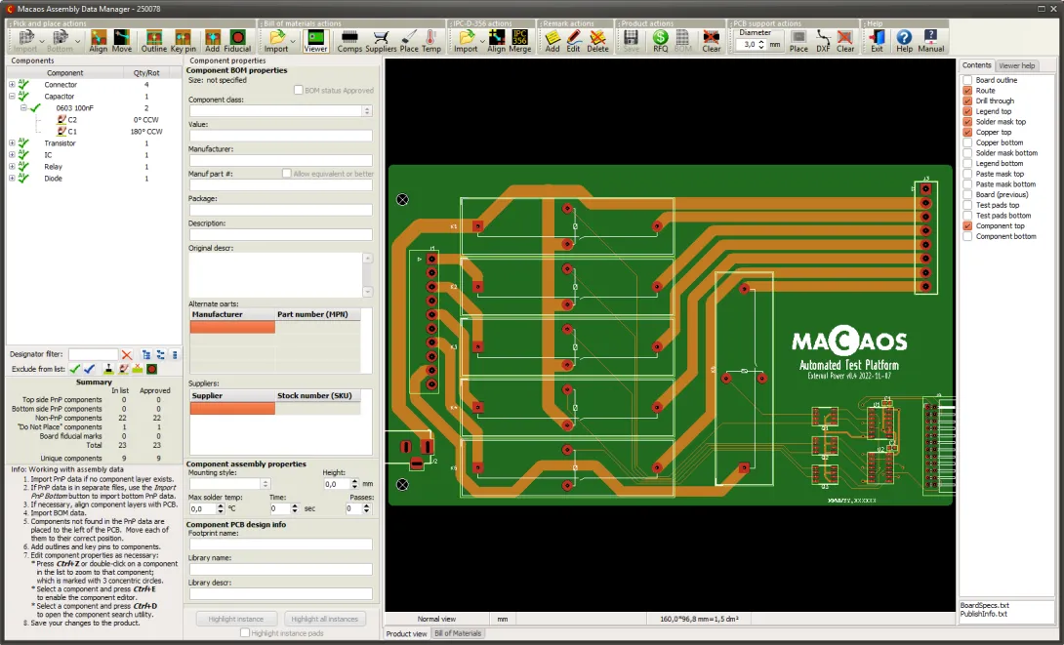
Task: Check the BOM status Approved box
Action: coord(300,90)
